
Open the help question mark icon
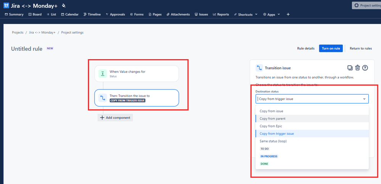pos(365,68)
